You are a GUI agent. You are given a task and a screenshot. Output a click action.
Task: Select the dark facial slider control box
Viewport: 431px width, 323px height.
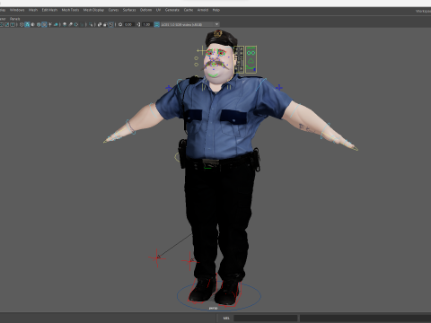pyautogui.click(x=239, y=59)
